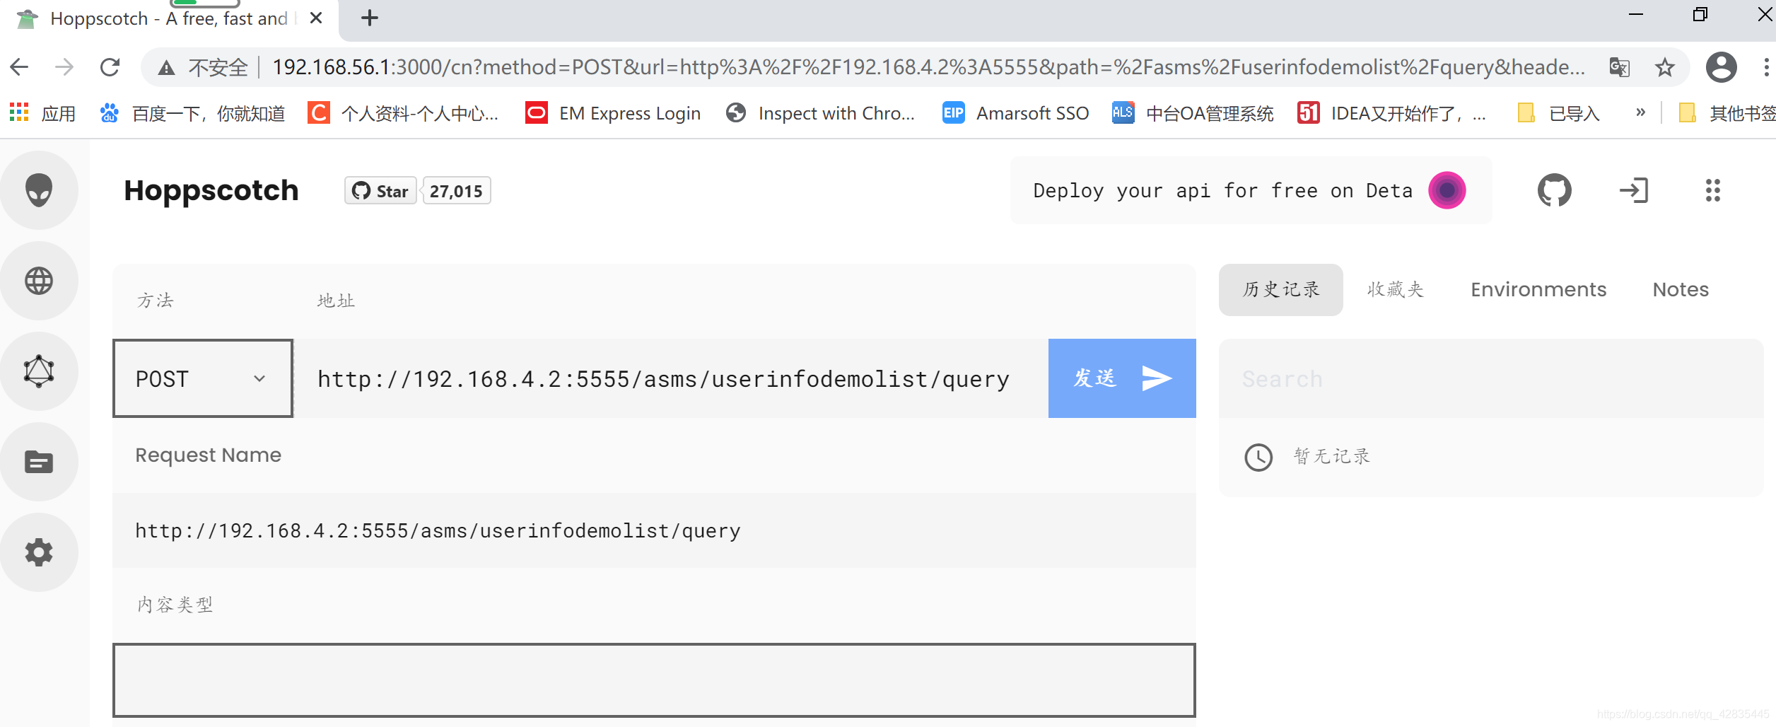Open the 中台OA管理系统 bookmark
Screen dimensions: 1776x727
tap(1192, 113)
